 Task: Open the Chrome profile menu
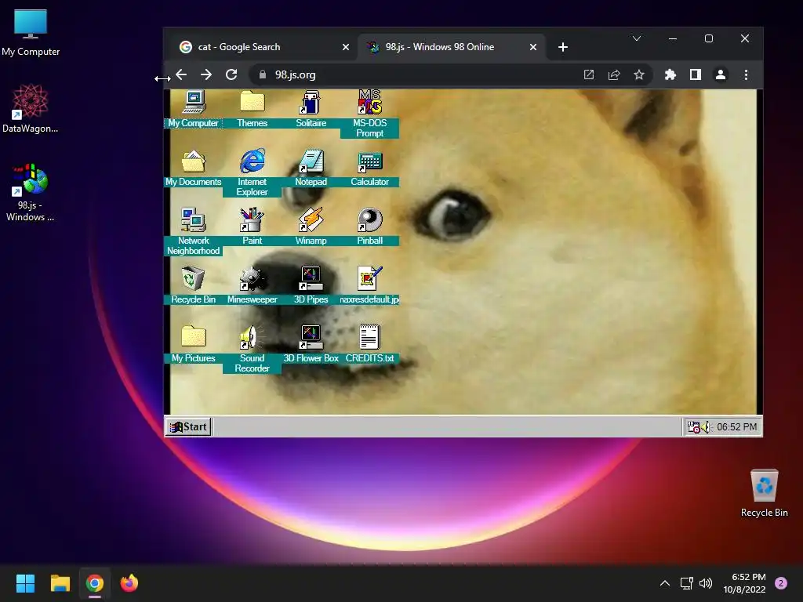(721, 74)
